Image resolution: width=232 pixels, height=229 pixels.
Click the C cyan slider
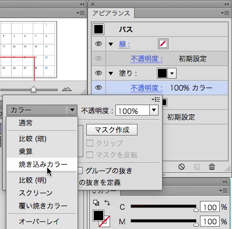(164, 207)
